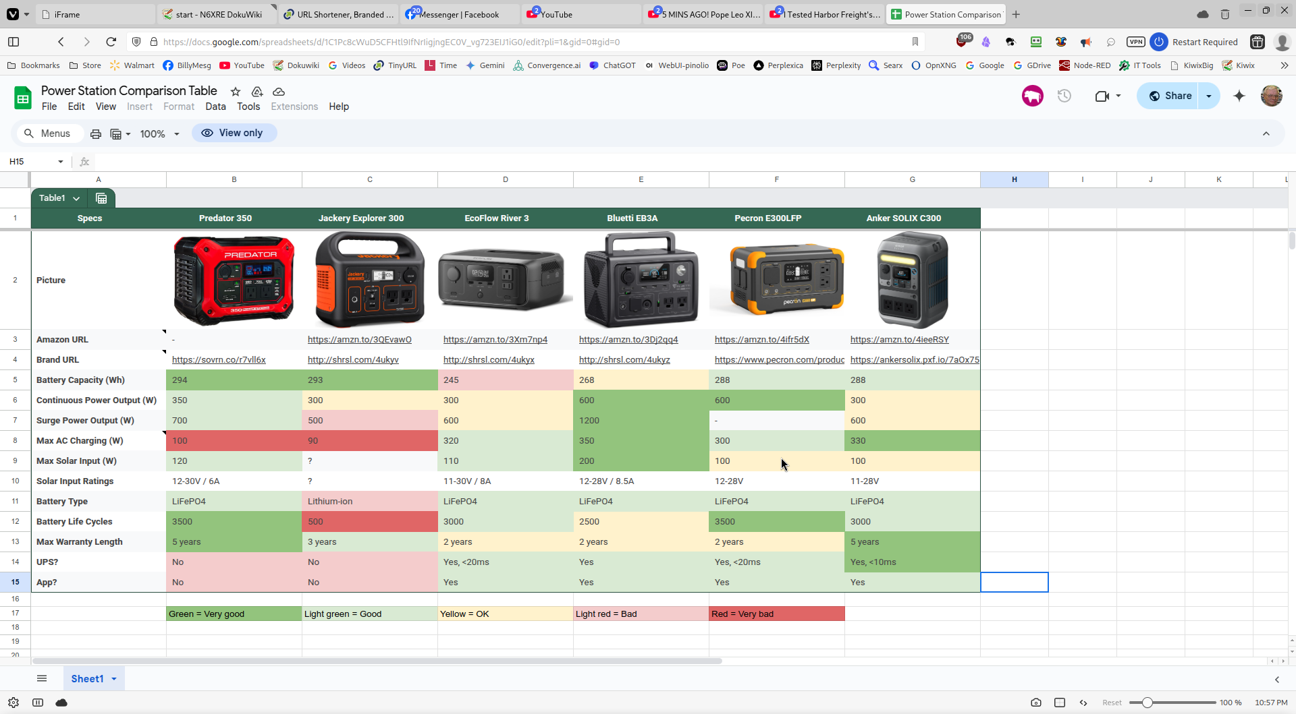Star the Power Station Comparison Table document
Image resolution: width=1296 pixels, height=714 pixels.
pyautogui.click(x=236, y=92)
